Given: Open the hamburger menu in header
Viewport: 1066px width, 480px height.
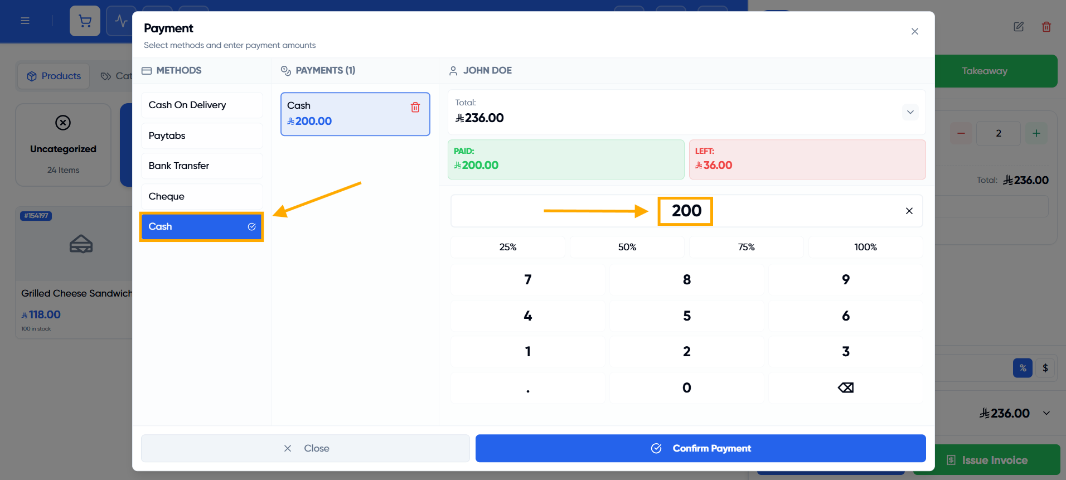Looking at the screenshot, I should 25,21.
